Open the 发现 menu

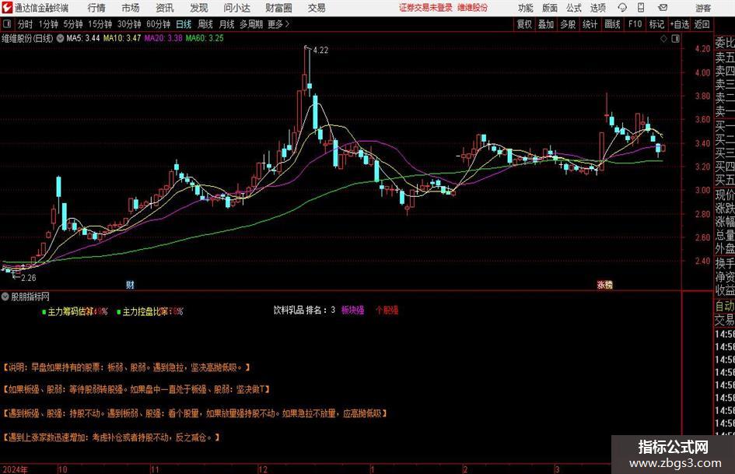coord(199,8)
